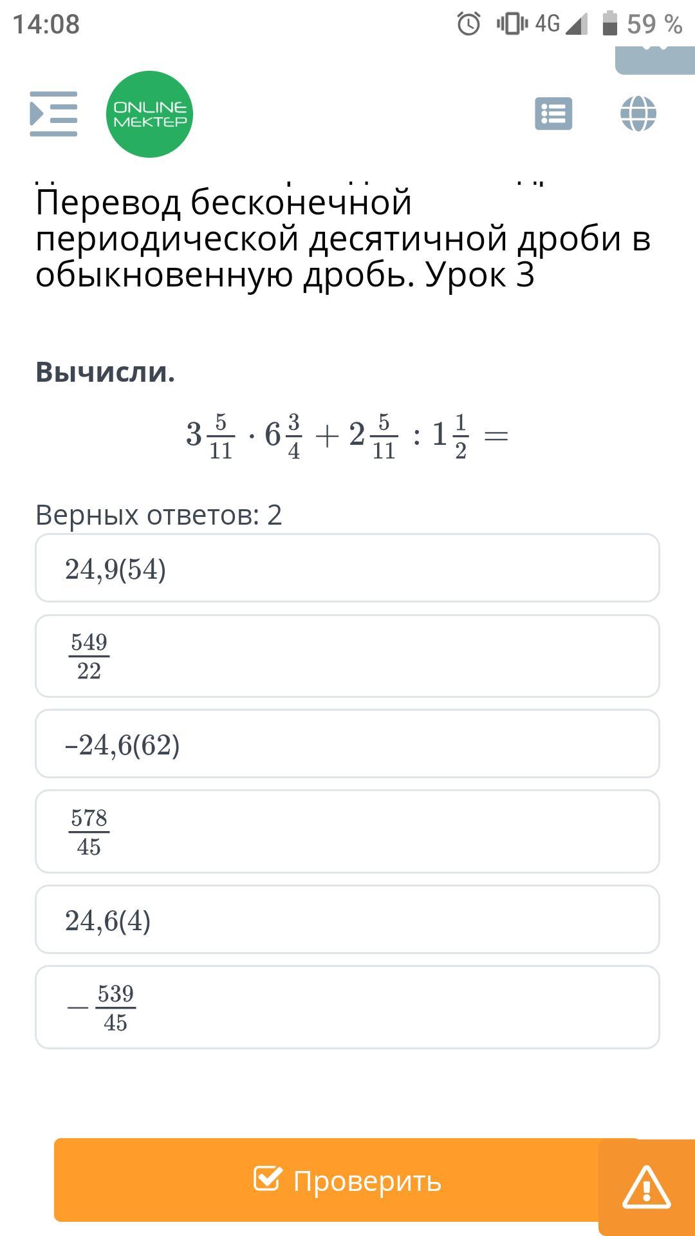Tap the vibrate mode status icon
The width and height of the screenshot is (695, 1236).
[512, 24]
